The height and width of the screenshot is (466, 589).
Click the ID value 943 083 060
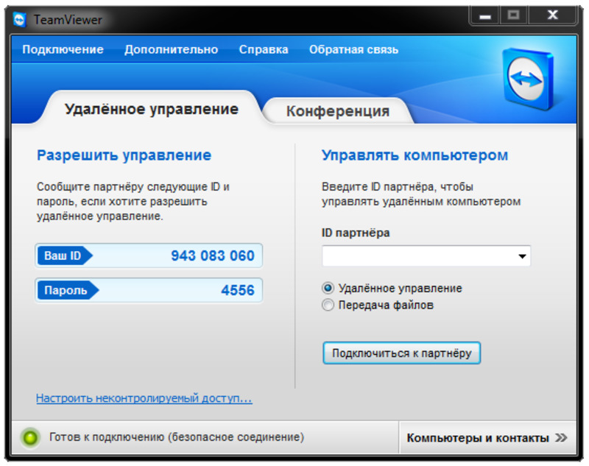point(213,255)
